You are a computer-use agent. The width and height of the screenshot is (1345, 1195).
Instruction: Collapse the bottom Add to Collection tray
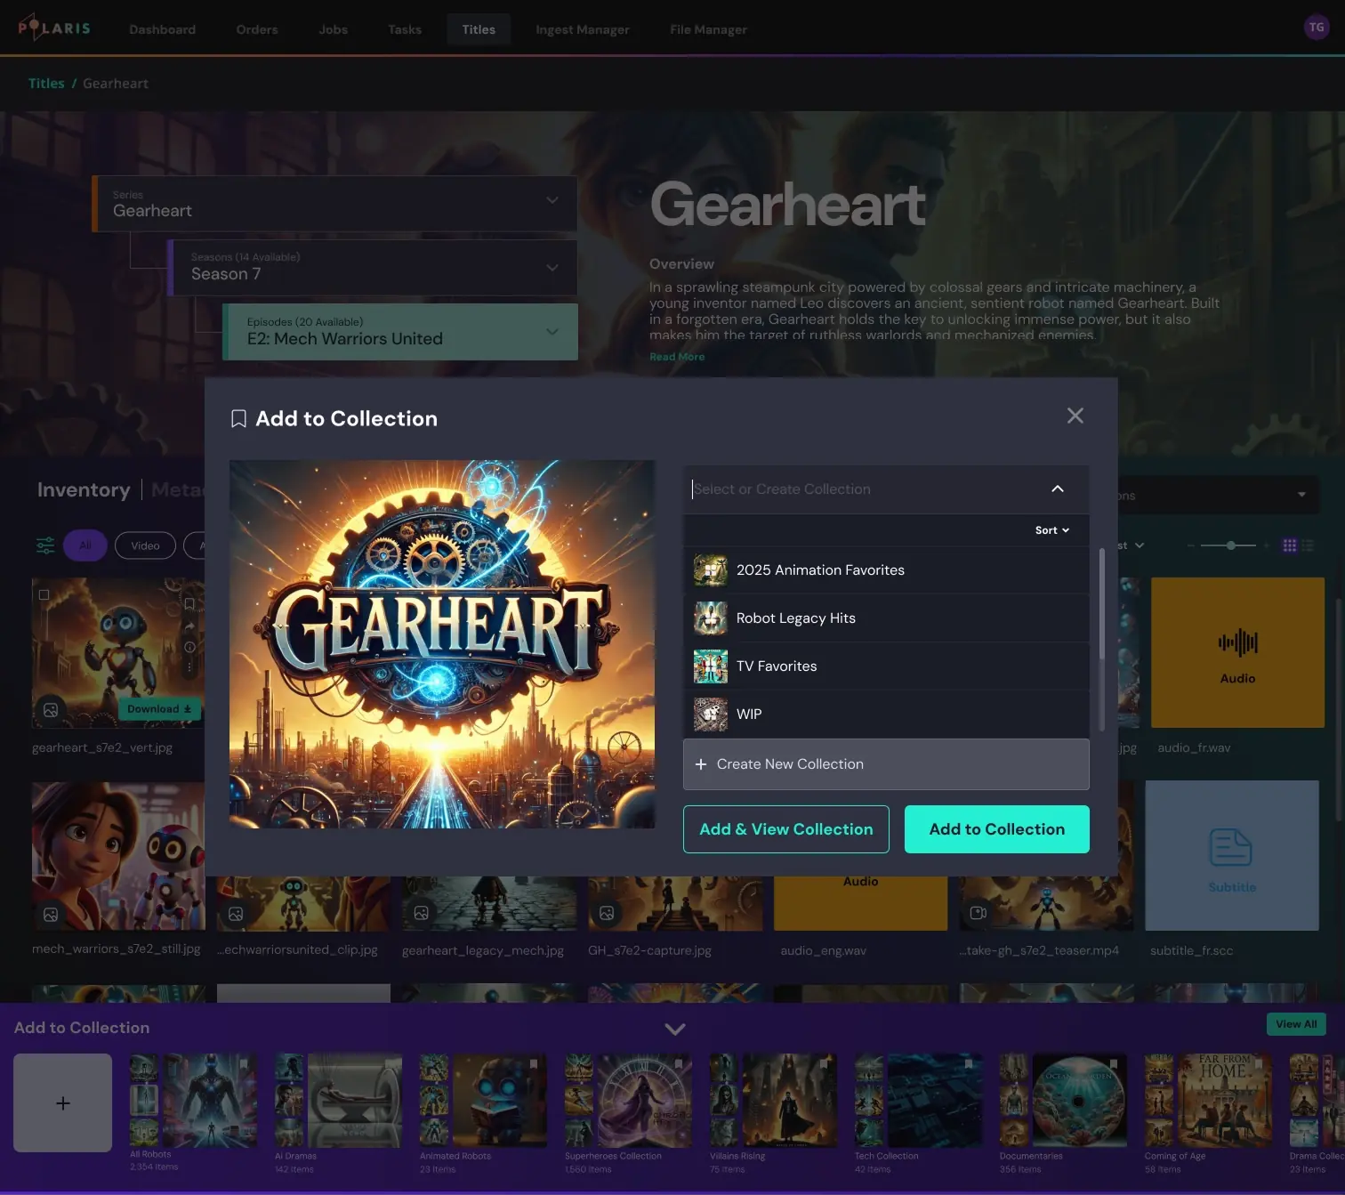(675, 1029)
